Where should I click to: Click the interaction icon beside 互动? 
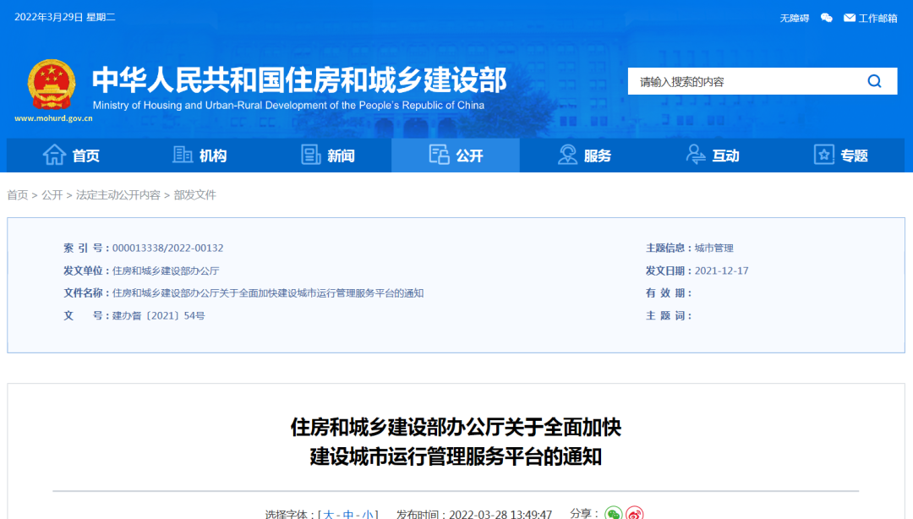click(x=696, y=156)
